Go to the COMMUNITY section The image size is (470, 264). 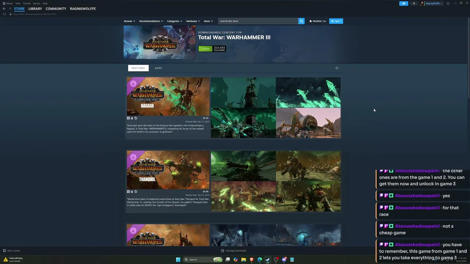(x=56, y=9)
